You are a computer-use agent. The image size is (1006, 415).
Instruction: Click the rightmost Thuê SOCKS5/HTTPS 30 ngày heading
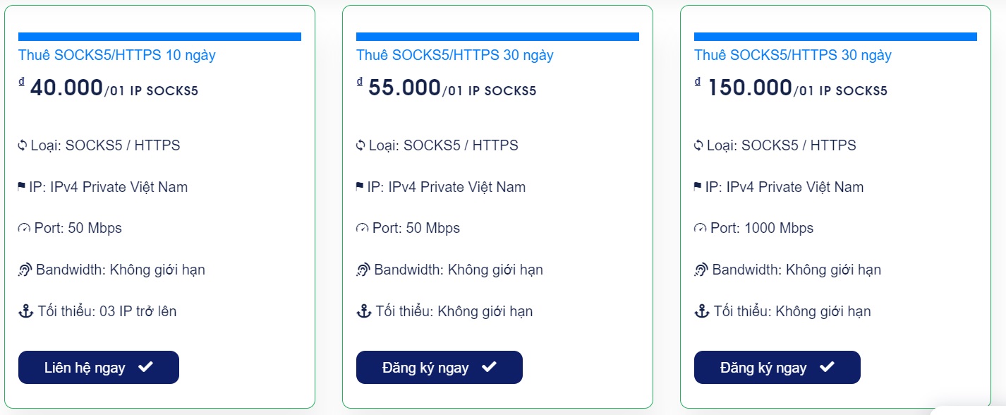pos(792,55)
